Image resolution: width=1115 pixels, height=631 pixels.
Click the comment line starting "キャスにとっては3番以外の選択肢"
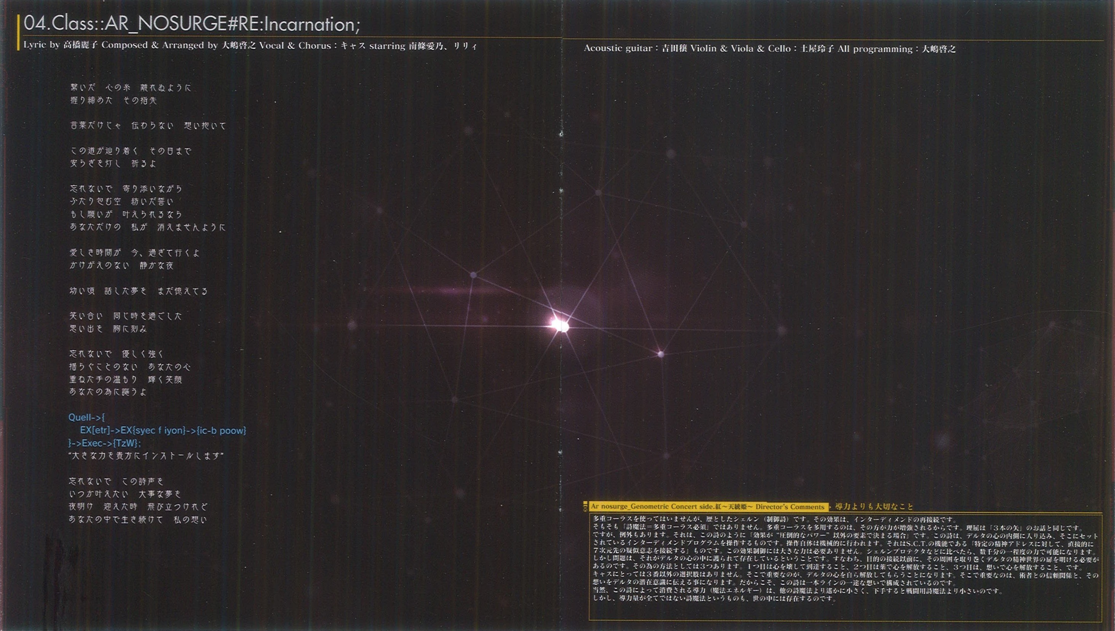coord(846,575)
